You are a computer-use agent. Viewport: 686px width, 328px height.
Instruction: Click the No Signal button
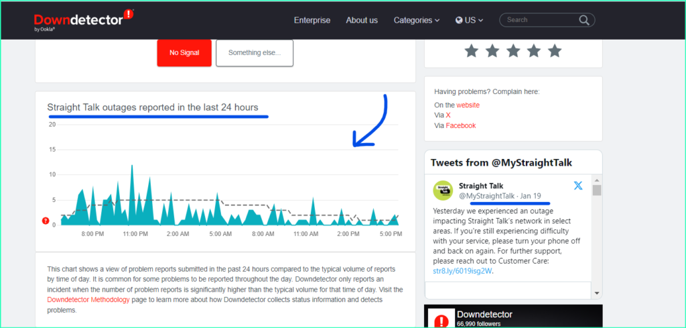click(184, 53)
